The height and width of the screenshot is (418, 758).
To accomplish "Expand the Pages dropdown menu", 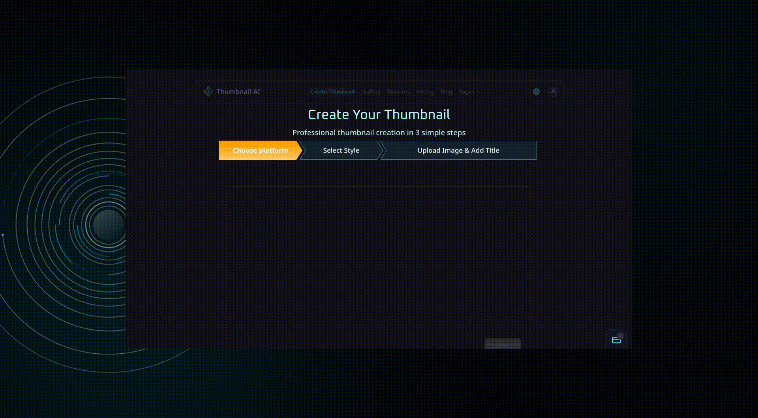I will [466, 91].
